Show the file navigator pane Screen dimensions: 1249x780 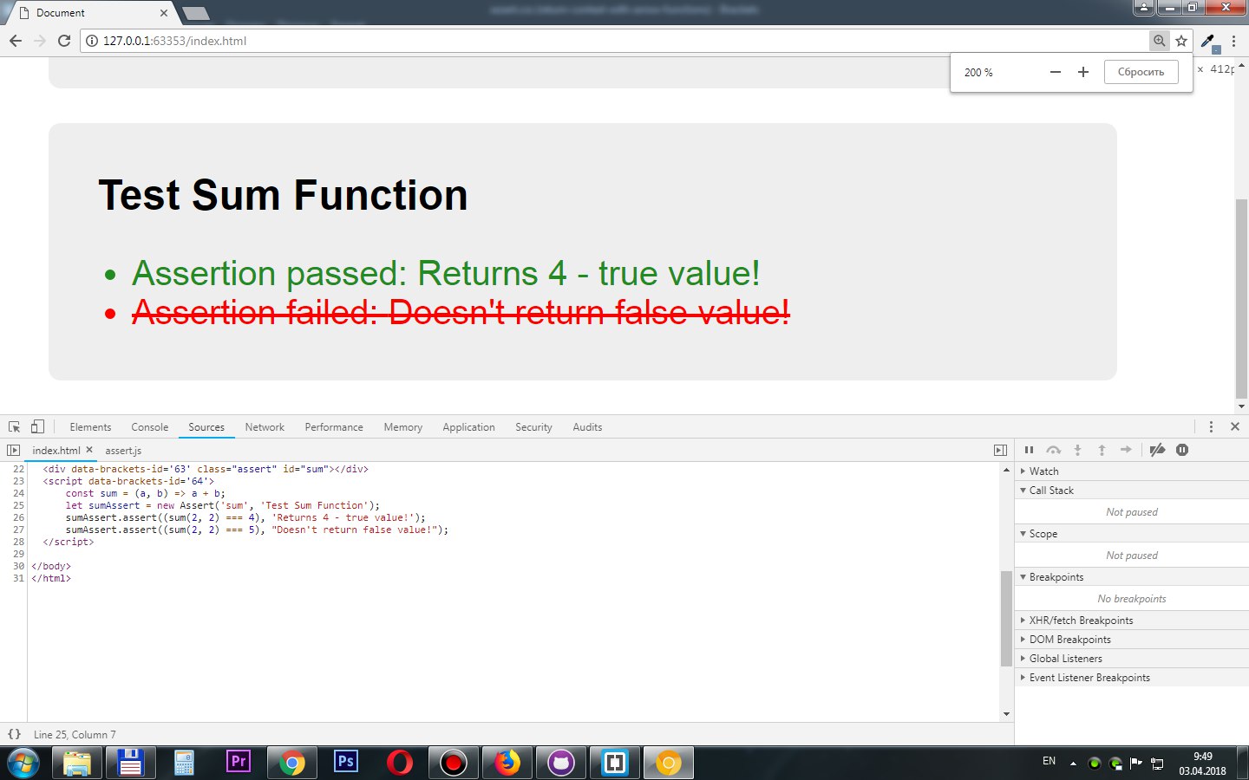coord(13,450)
